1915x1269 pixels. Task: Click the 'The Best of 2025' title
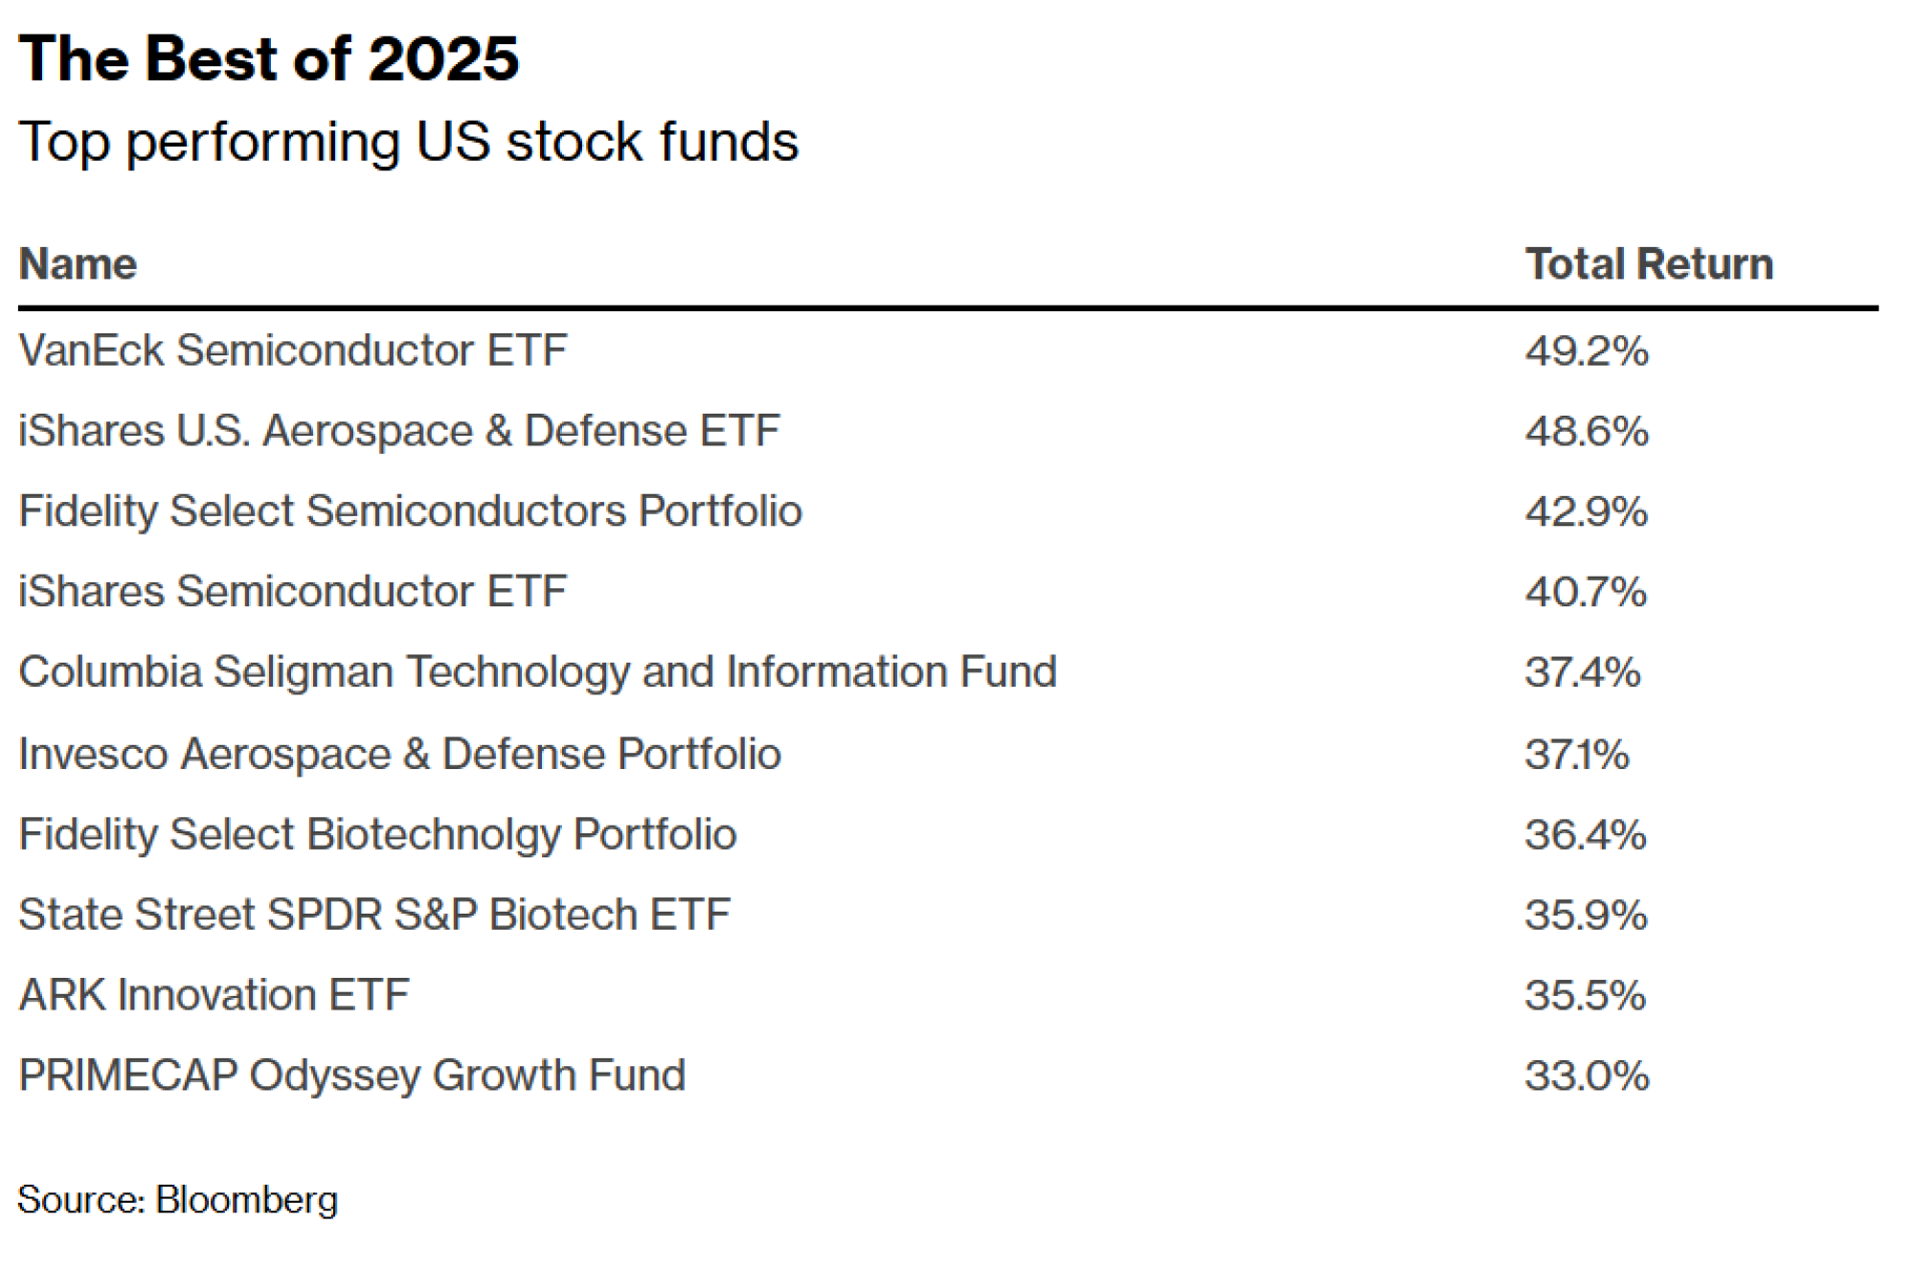click(268, 59)
